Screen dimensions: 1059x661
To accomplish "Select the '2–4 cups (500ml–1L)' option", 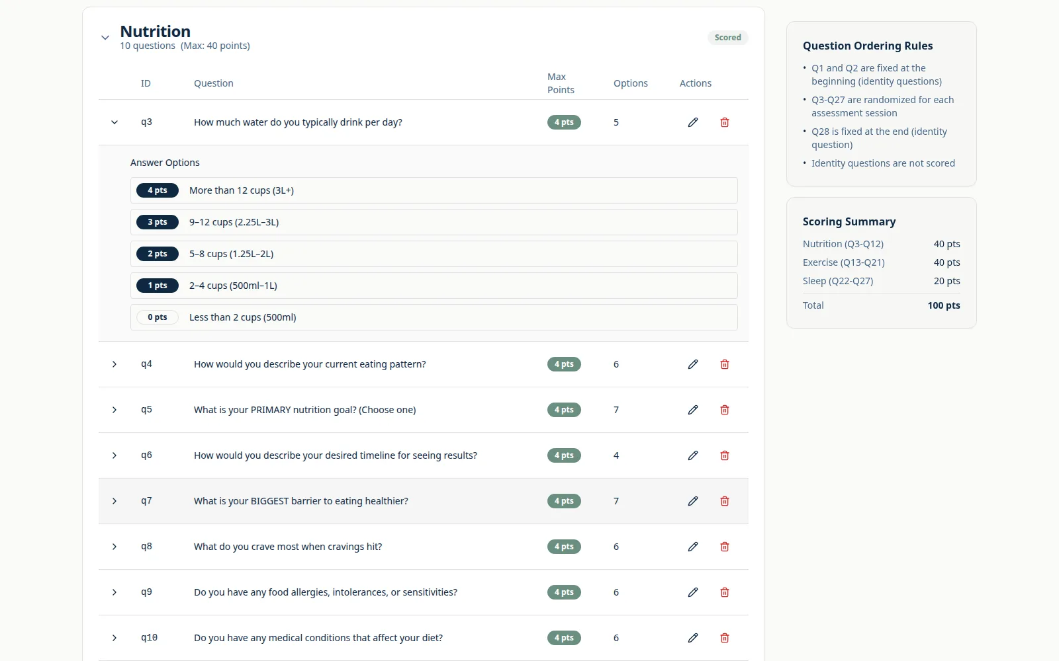I will click(434, 286).
